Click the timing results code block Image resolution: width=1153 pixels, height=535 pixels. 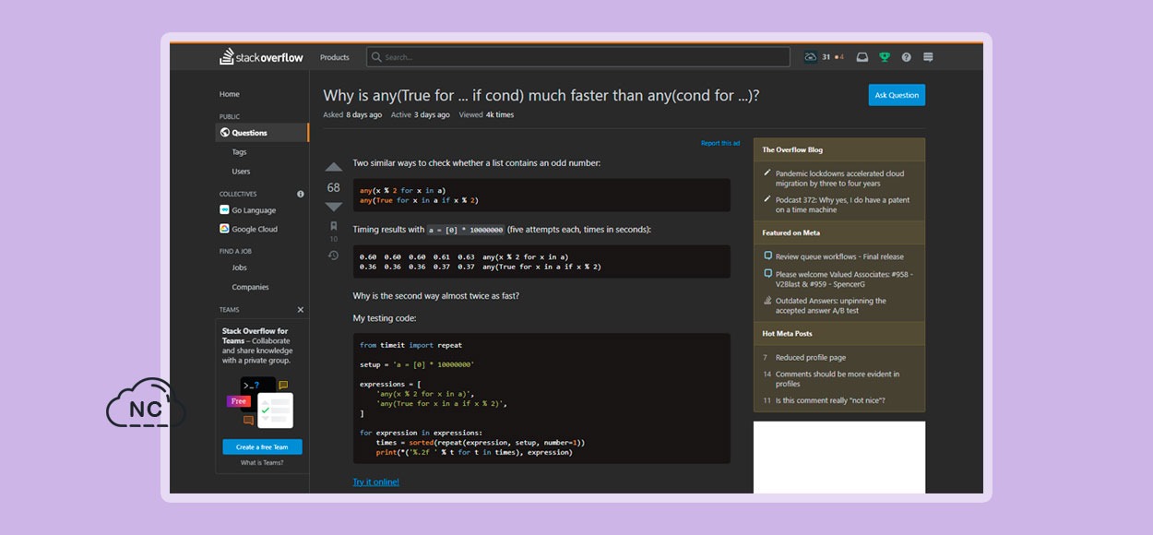click(x=541, y=261)
